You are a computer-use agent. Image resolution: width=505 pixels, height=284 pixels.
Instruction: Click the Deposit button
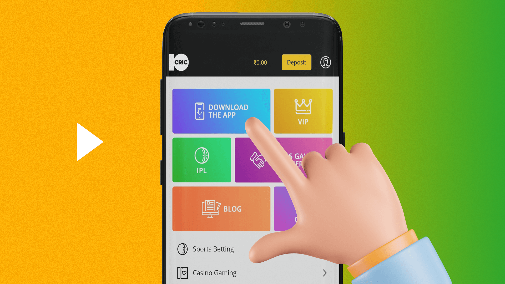(x=296, y=62)
